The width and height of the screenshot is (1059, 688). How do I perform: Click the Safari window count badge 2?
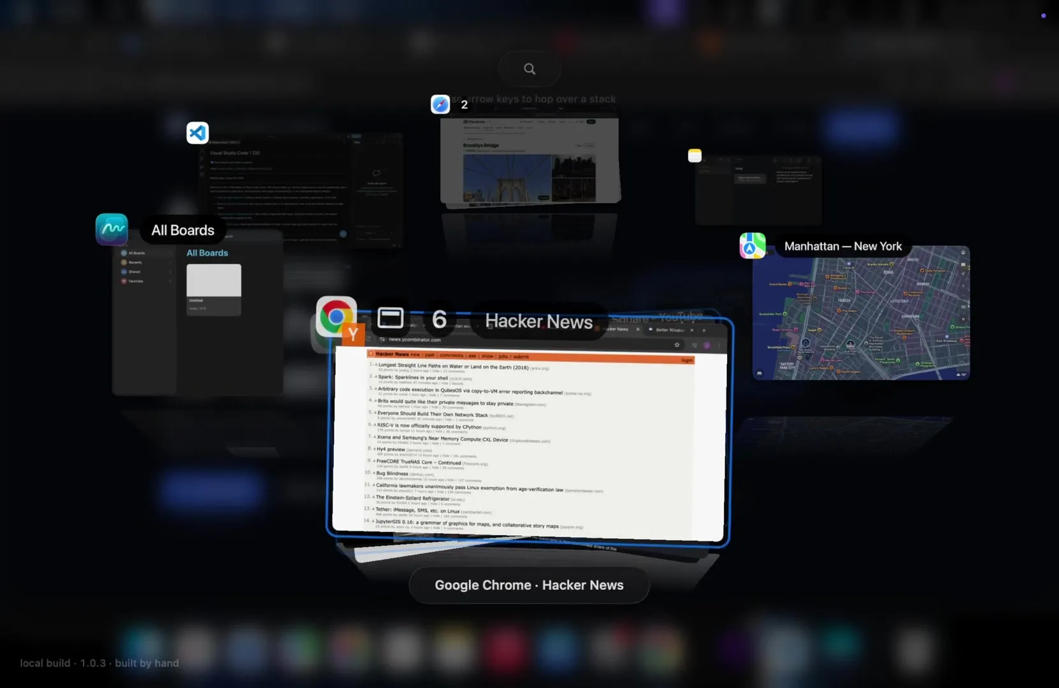pos(465,104)
